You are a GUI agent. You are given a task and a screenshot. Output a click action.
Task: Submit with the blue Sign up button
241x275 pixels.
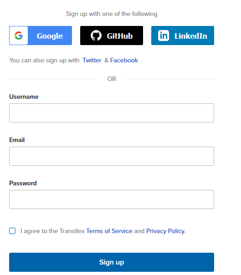click(112, 262)
